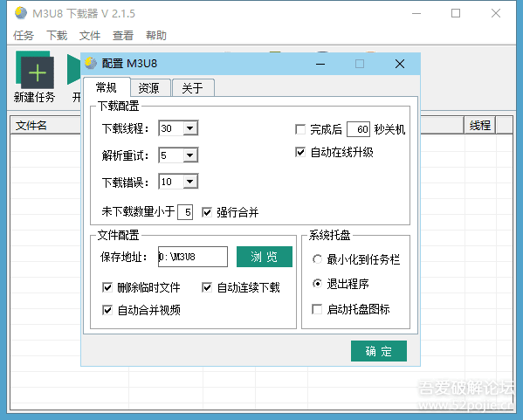523x420 pixels.
Task: Close the M3U8 下载器 main window
Action: pos(496,13)
